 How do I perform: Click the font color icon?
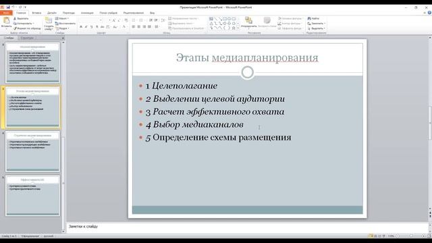pyautogui.click(x=124, y=27)
